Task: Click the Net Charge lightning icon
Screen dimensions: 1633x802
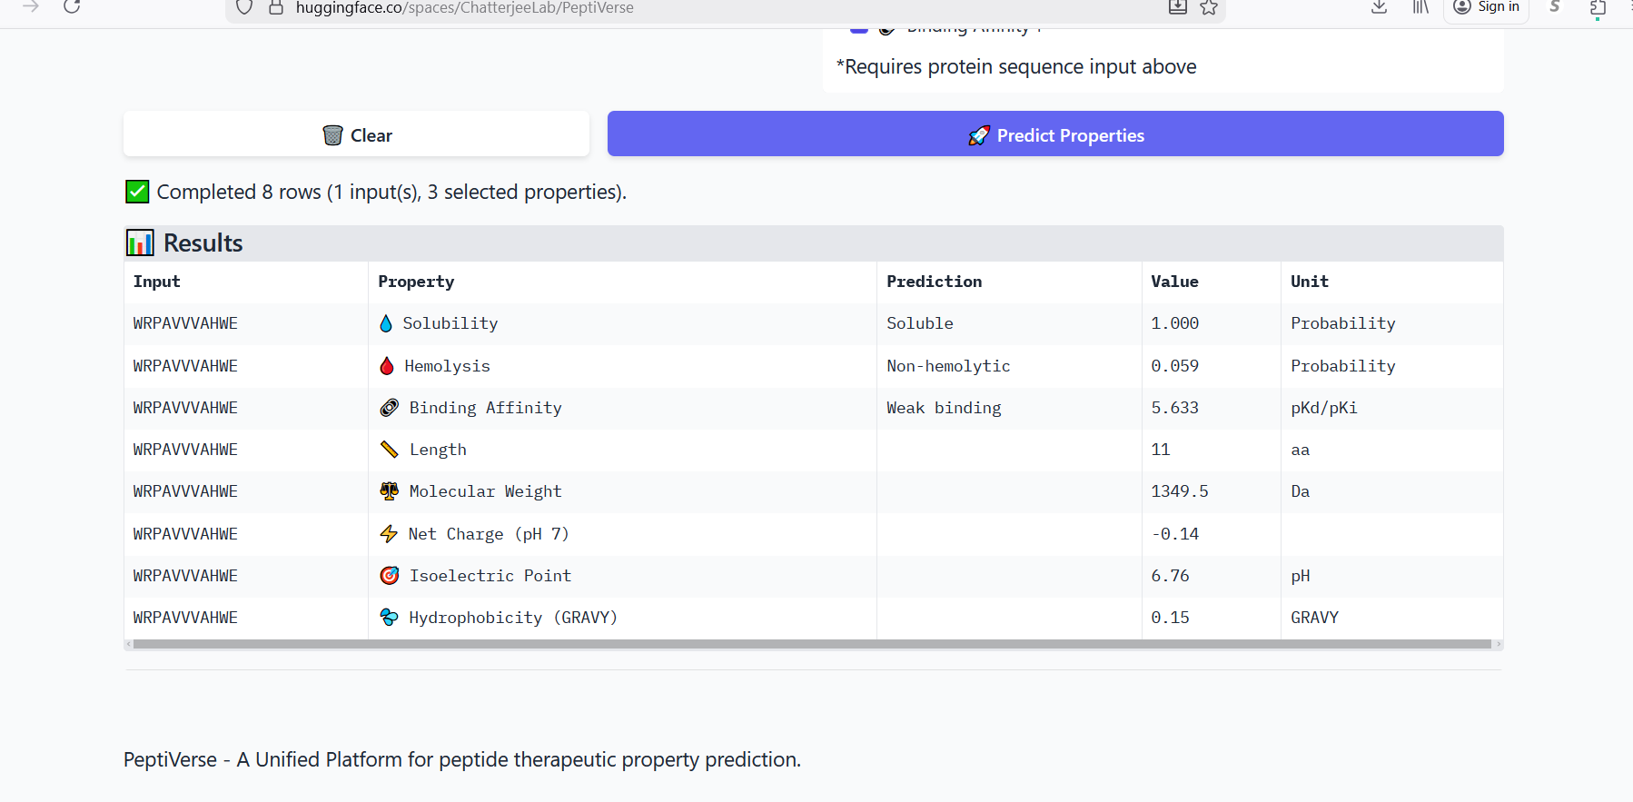Action: click(389, 534)
